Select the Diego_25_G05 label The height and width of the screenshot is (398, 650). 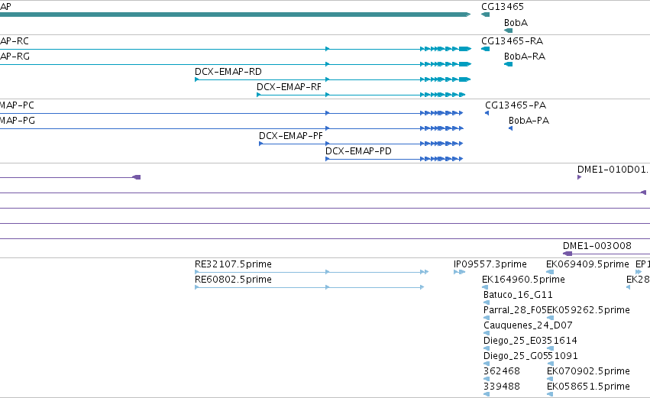click(515, 356)
